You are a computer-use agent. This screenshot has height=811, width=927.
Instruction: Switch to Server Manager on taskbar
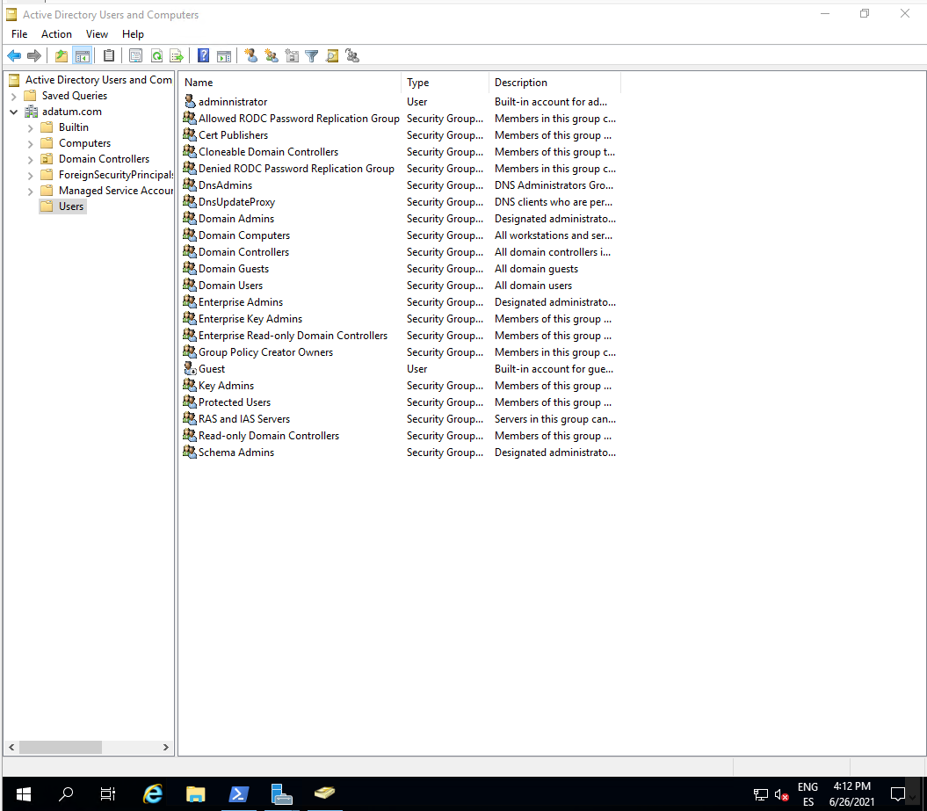point(281,793)
